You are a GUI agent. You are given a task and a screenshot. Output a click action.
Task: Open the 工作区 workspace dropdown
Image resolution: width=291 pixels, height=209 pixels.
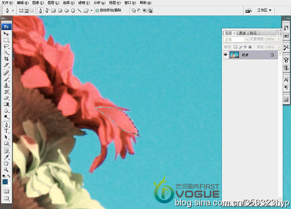coord(264,10)
